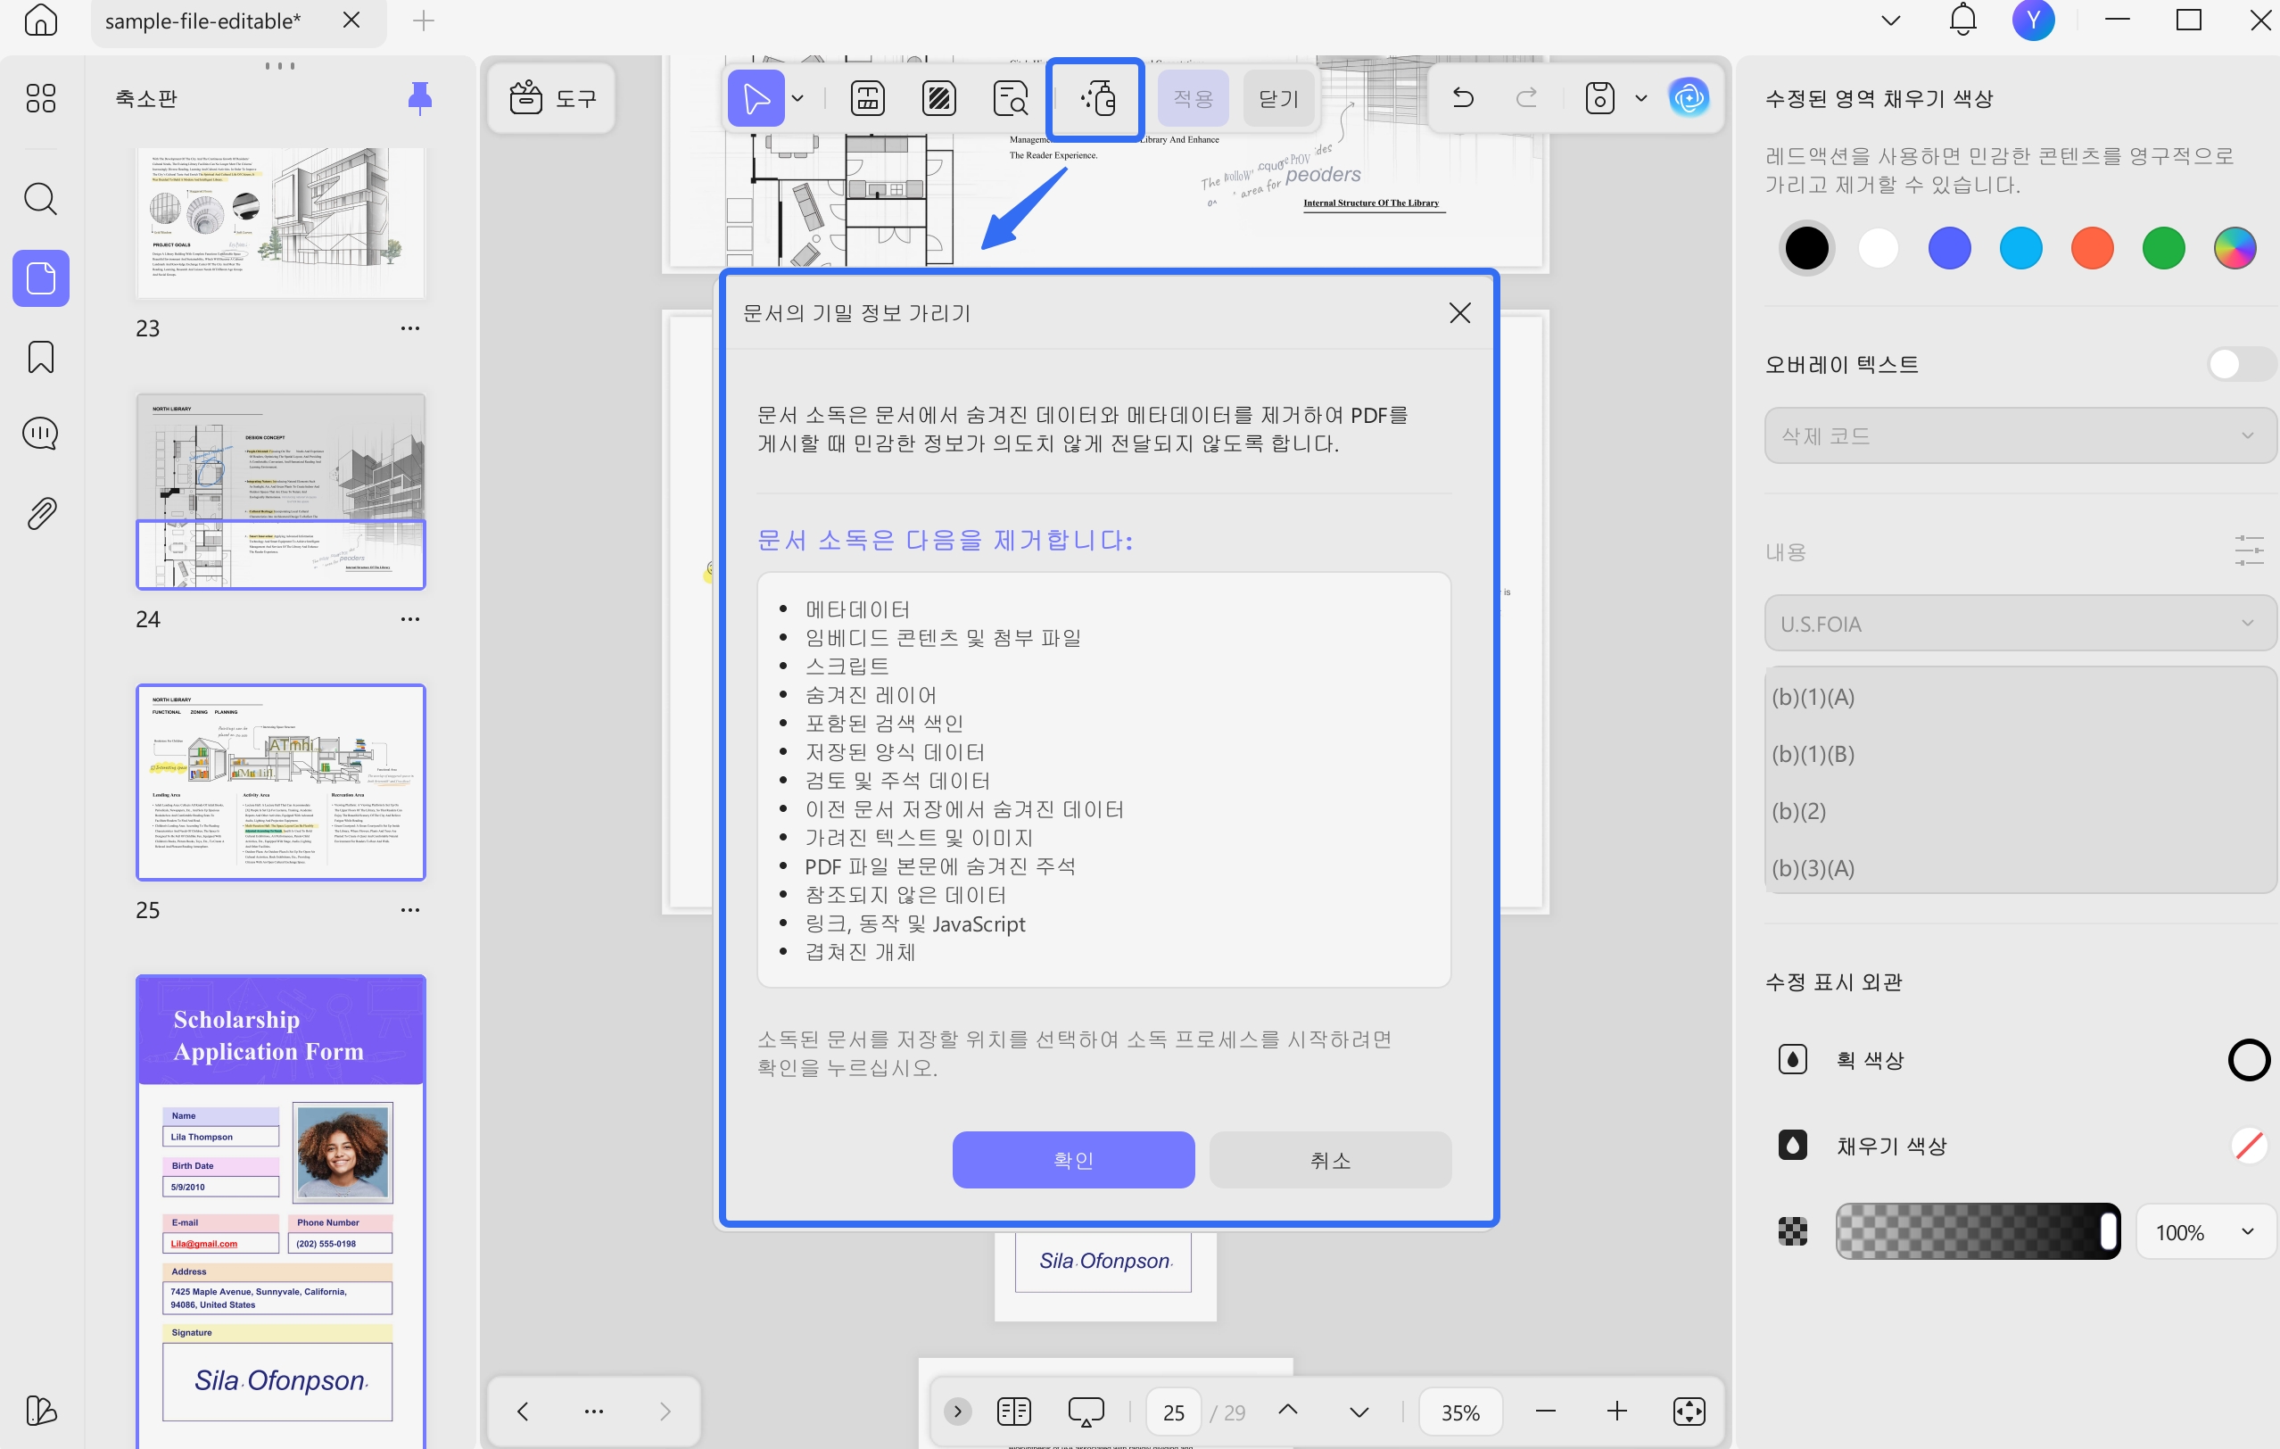Open the custom rainbow color picker
This screenshot has width=2280, height=1449.
(x=2235, y=249)
